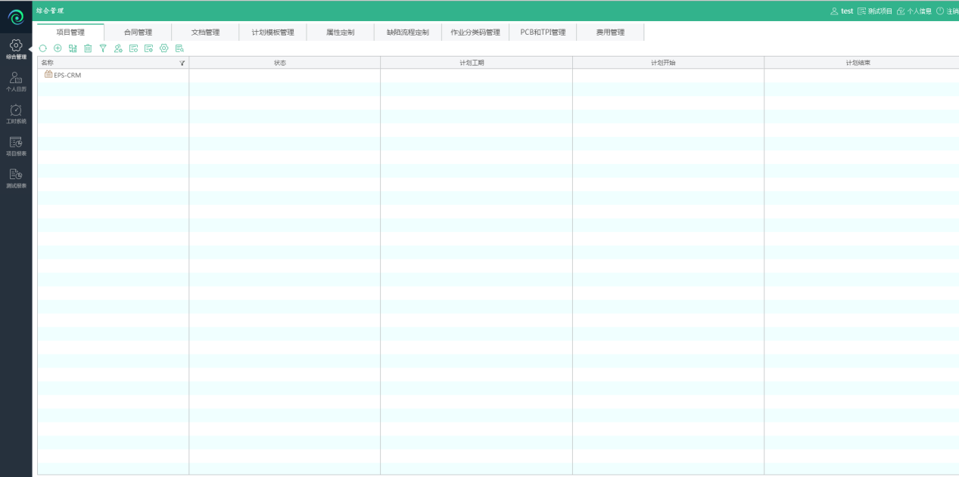
Task: Click the refresh icon in the toolbar
Action: 42,48
